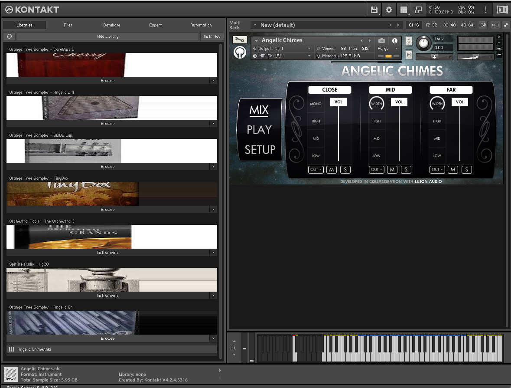Open Kontakt options gear icon
Viewport: 511px width, 388px height.
(x=389, y=10)
